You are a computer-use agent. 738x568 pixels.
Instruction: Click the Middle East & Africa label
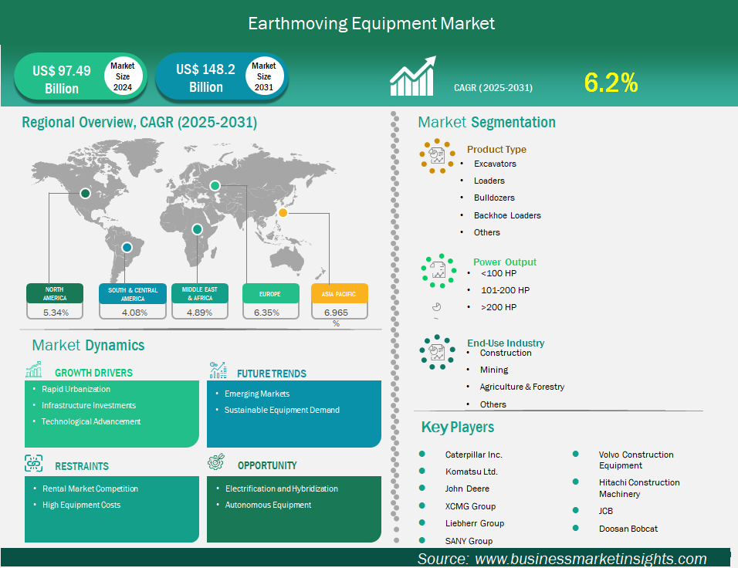click(x=199, y=294)
